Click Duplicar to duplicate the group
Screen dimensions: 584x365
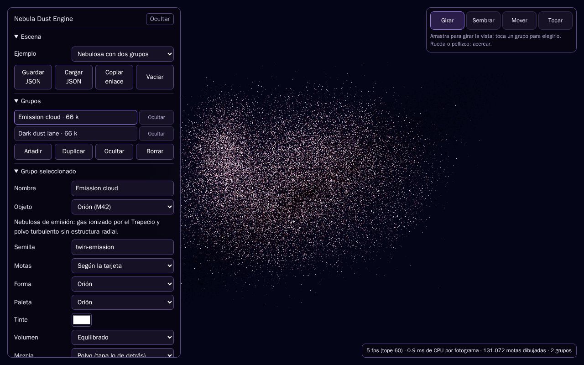click(73, 151)
